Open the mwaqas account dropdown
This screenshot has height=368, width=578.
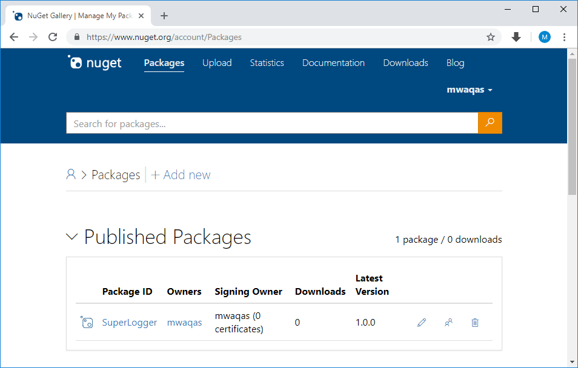[470, 89]
